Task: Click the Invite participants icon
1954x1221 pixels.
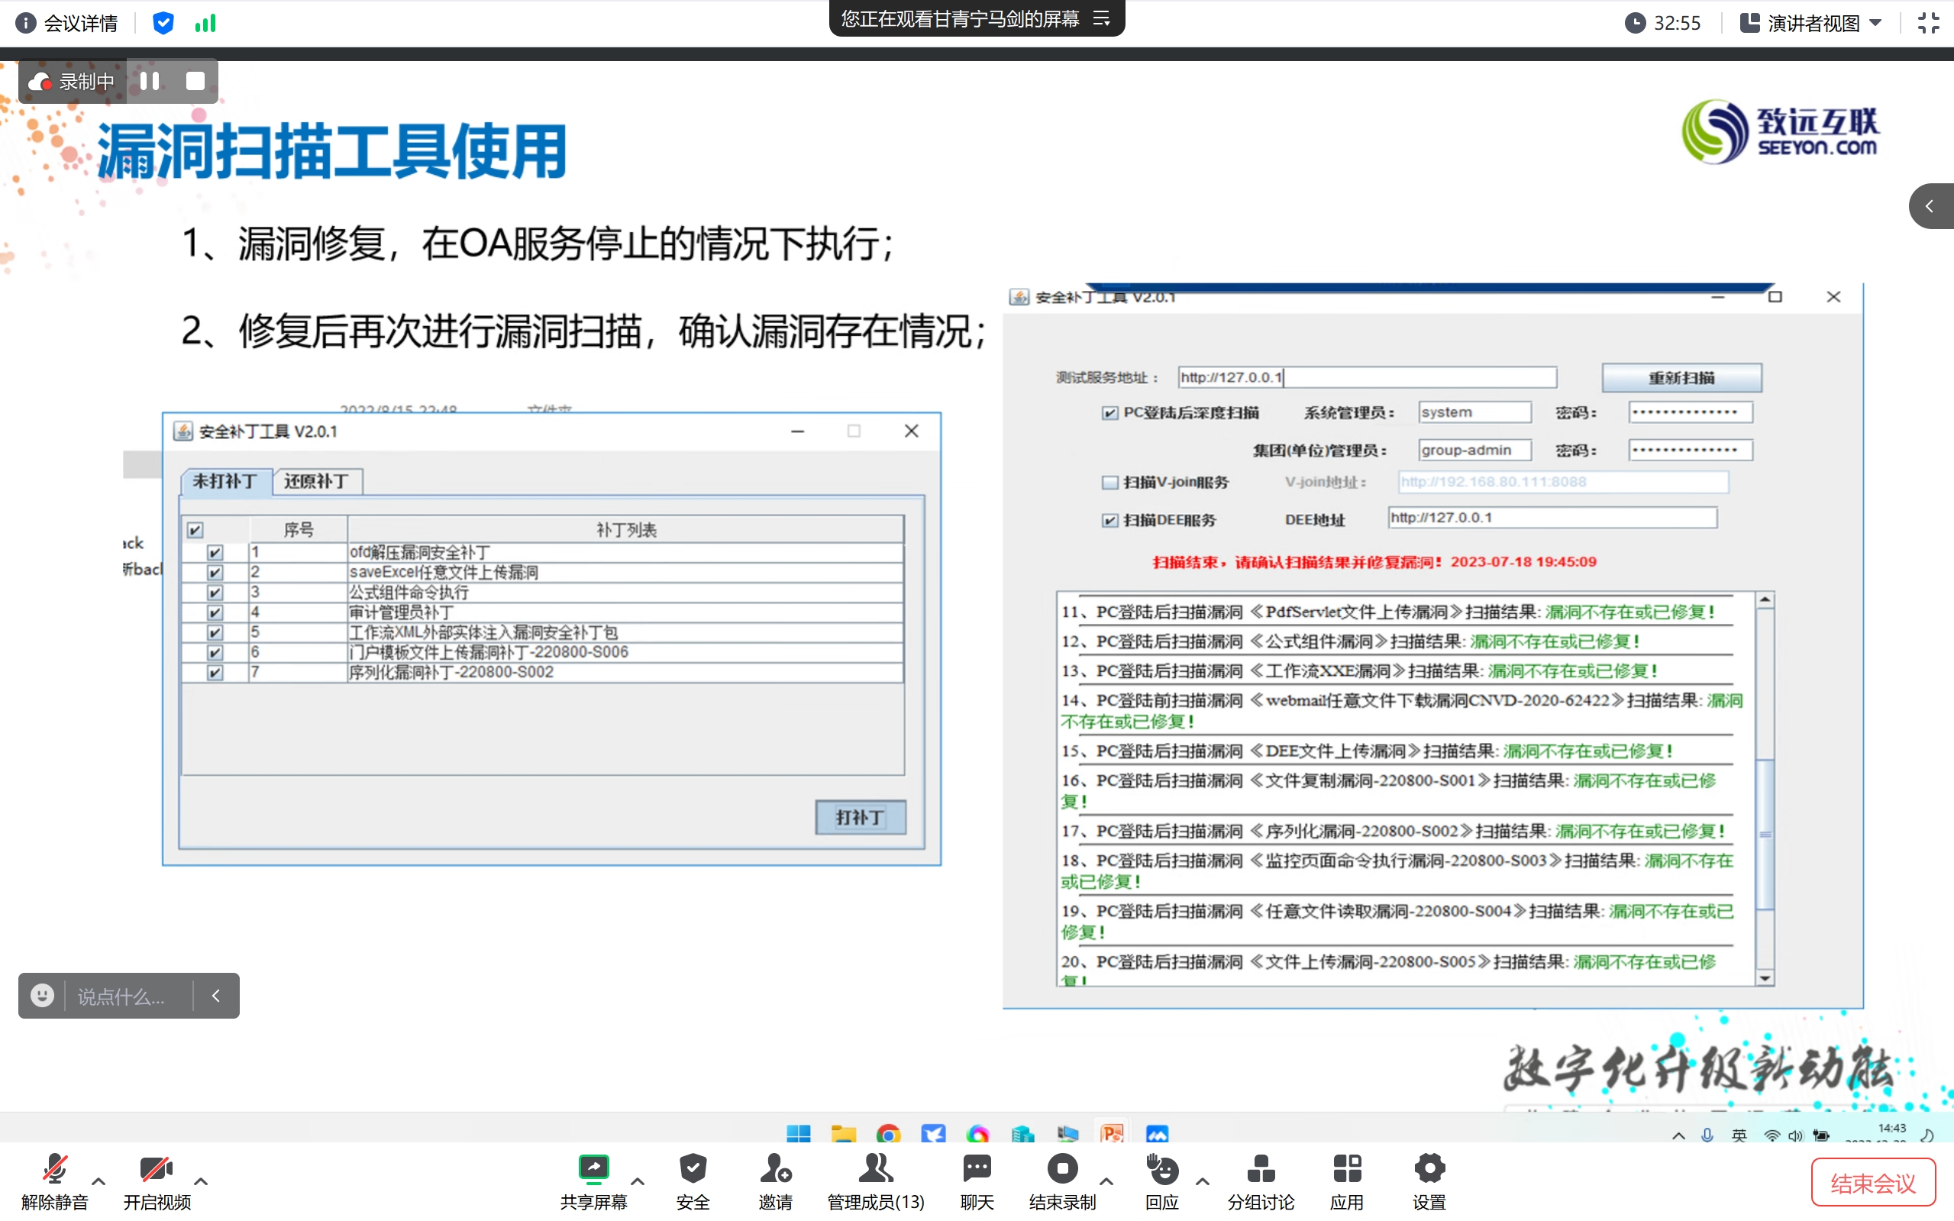Action: point(775,1168)
